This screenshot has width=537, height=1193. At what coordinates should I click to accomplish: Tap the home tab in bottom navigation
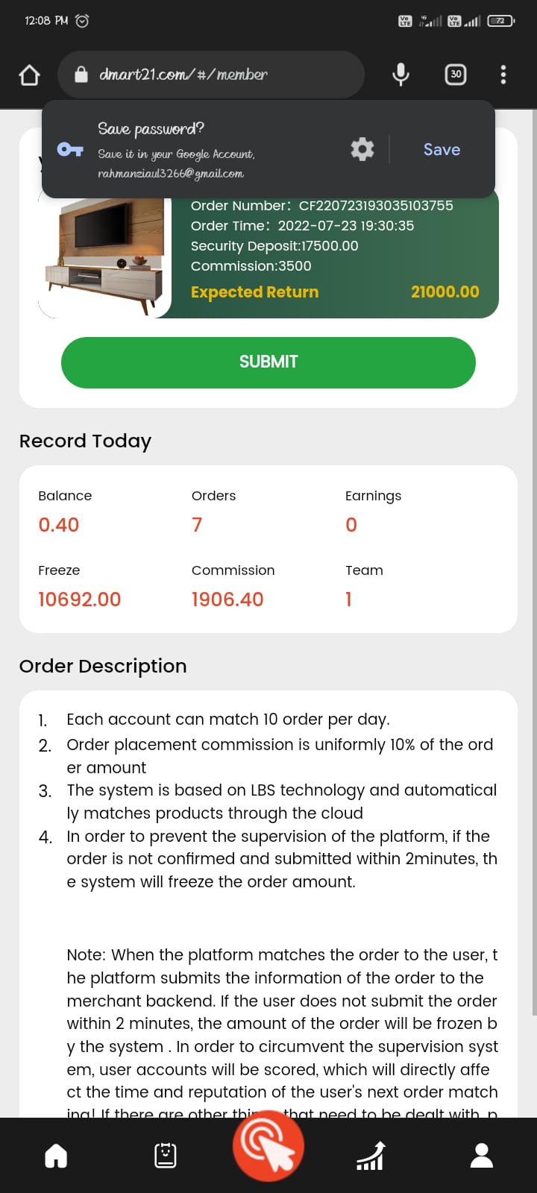(56, 1156)
